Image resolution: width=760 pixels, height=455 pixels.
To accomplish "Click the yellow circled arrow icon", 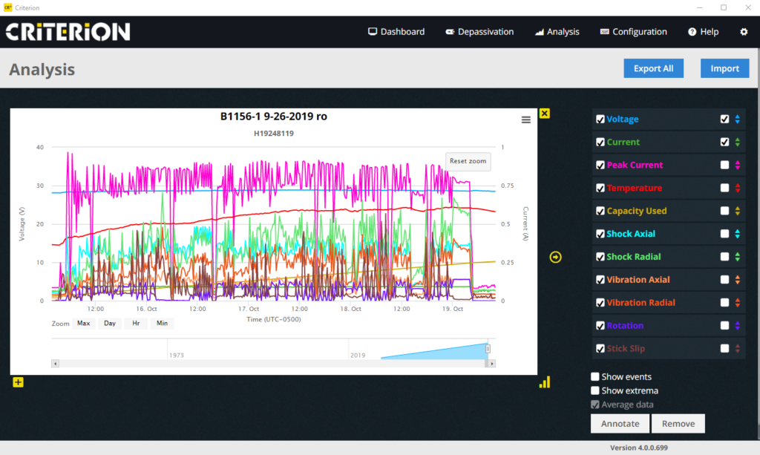I will (x=556, y=257).
